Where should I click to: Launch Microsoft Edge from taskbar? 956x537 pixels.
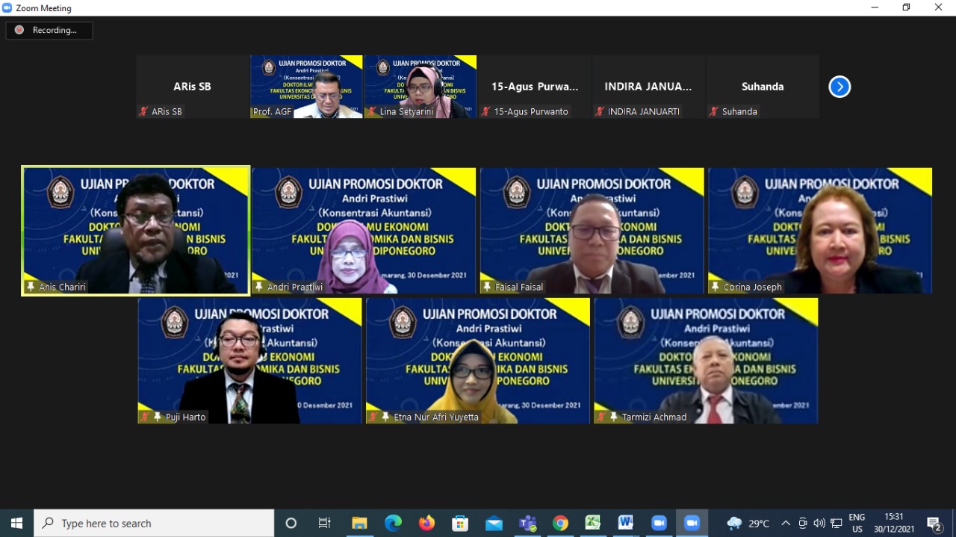point(393,523)
